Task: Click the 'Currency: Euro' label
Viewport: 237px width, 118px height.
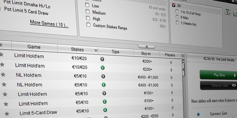Action: click(x=218, y=114)
